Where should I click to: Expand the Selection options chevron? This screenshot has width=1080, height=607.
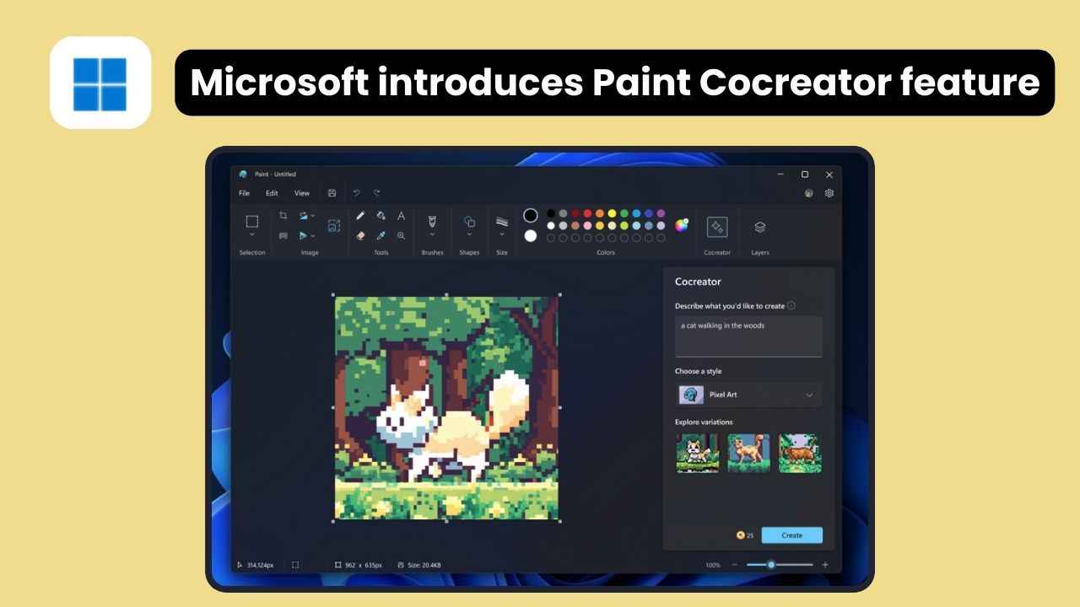pos(251,234)
